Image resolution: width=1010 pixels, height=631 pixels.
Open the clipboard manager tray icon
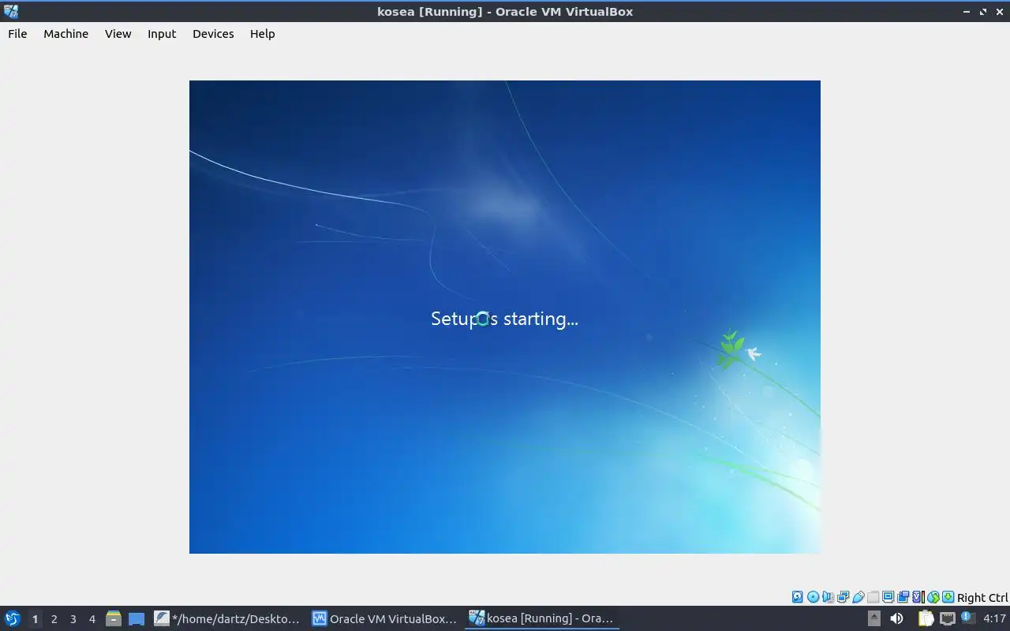tap(926, 618)
